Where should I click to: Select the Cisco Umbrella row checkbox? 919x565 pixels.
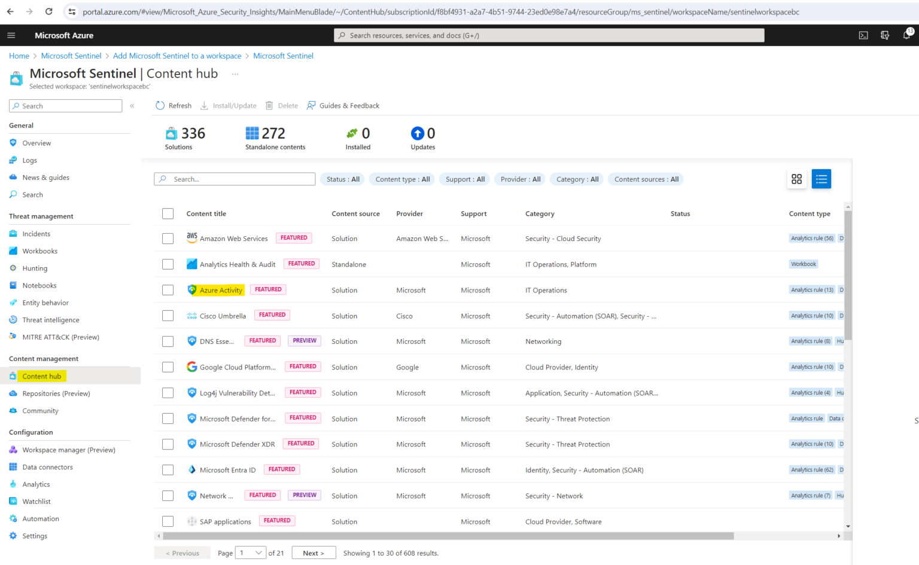click(x=168, y=316)
